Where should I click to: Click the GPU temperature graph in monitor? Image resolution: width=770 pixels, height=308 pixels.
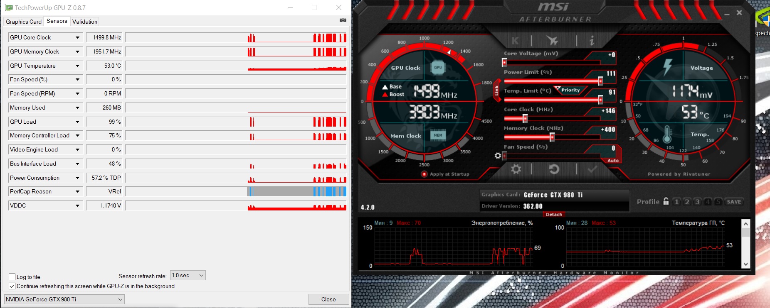pyautogui.click(x=645, y=247)
